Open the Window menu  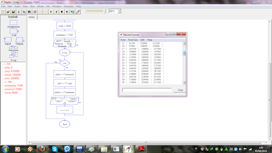point(57,6)
